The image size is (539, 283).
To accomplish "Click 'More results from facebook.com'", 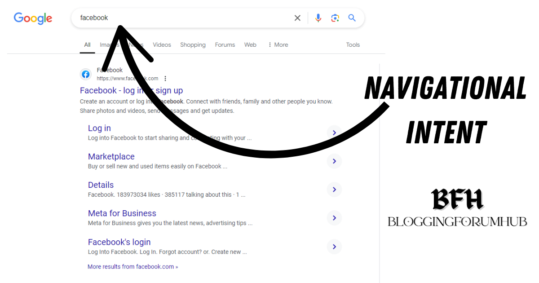I will click(133, 267).
